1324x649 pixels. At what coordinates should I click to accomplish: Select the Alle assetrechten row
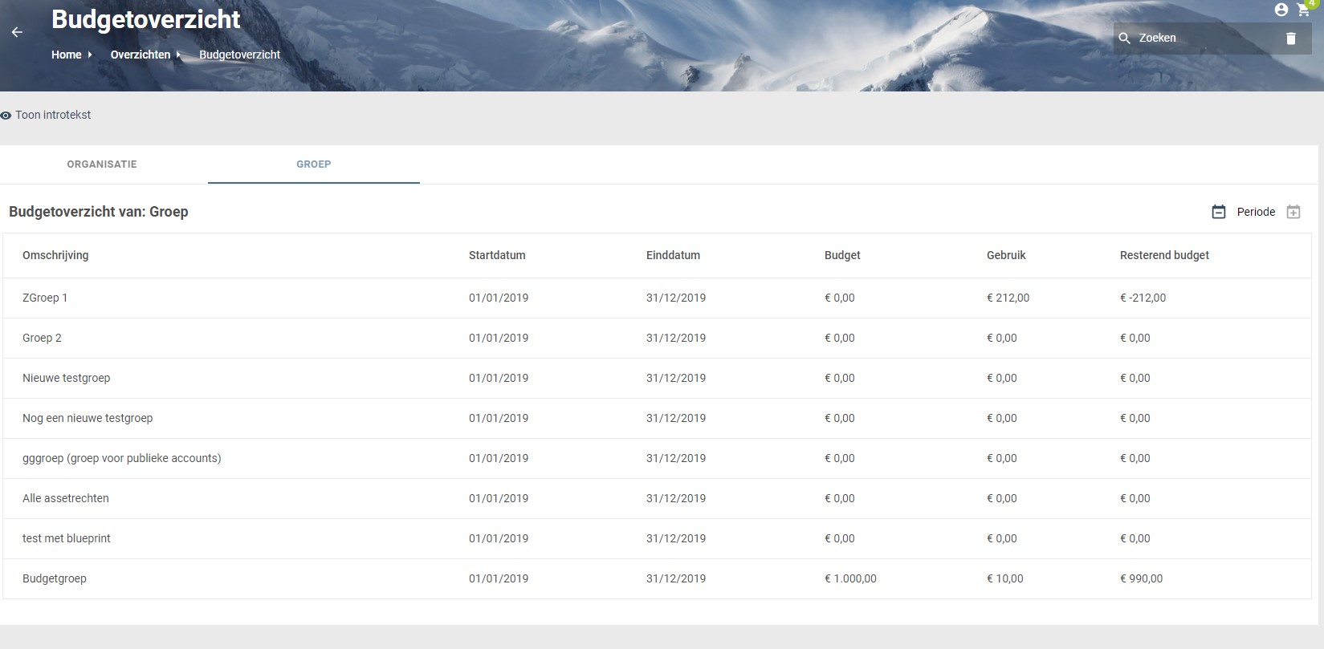657,498
